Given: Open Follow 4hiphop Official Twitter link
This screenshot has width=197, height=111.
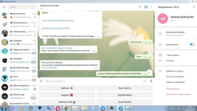Looking at the screenshot, I should (57, 28).
